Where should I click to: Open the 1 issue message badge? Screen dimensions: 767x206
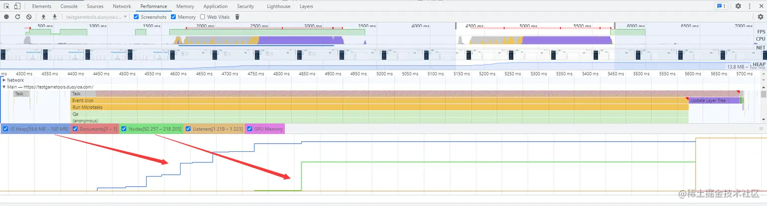point(721,6)
